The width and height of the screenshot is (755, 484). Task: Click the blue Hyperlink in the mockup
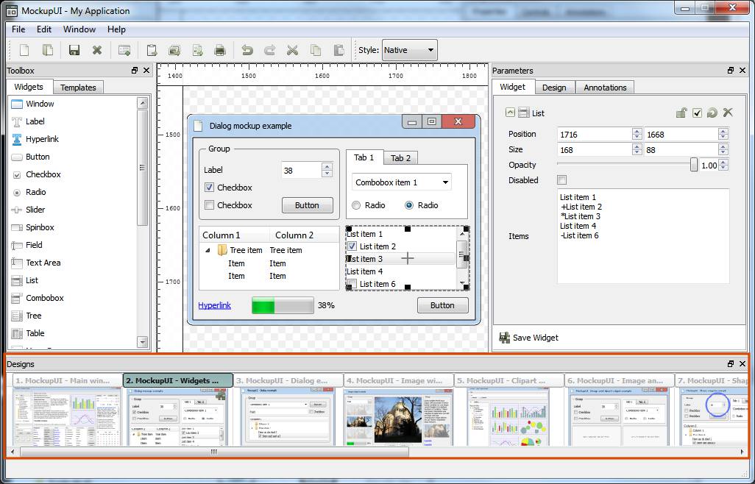click(214, 305)
